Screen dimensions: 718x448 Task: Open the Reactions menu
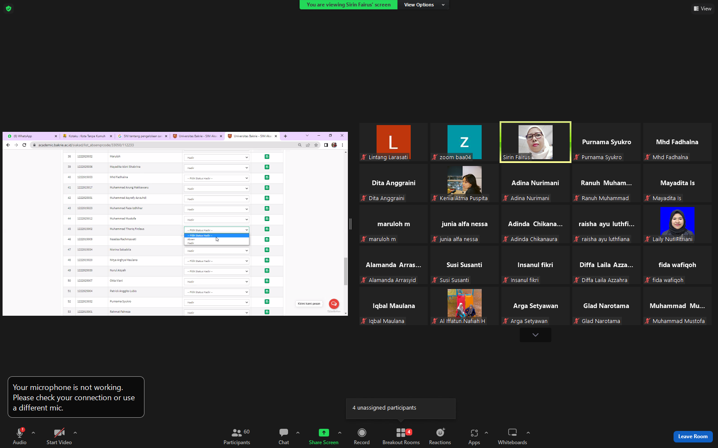coord(440,436)
